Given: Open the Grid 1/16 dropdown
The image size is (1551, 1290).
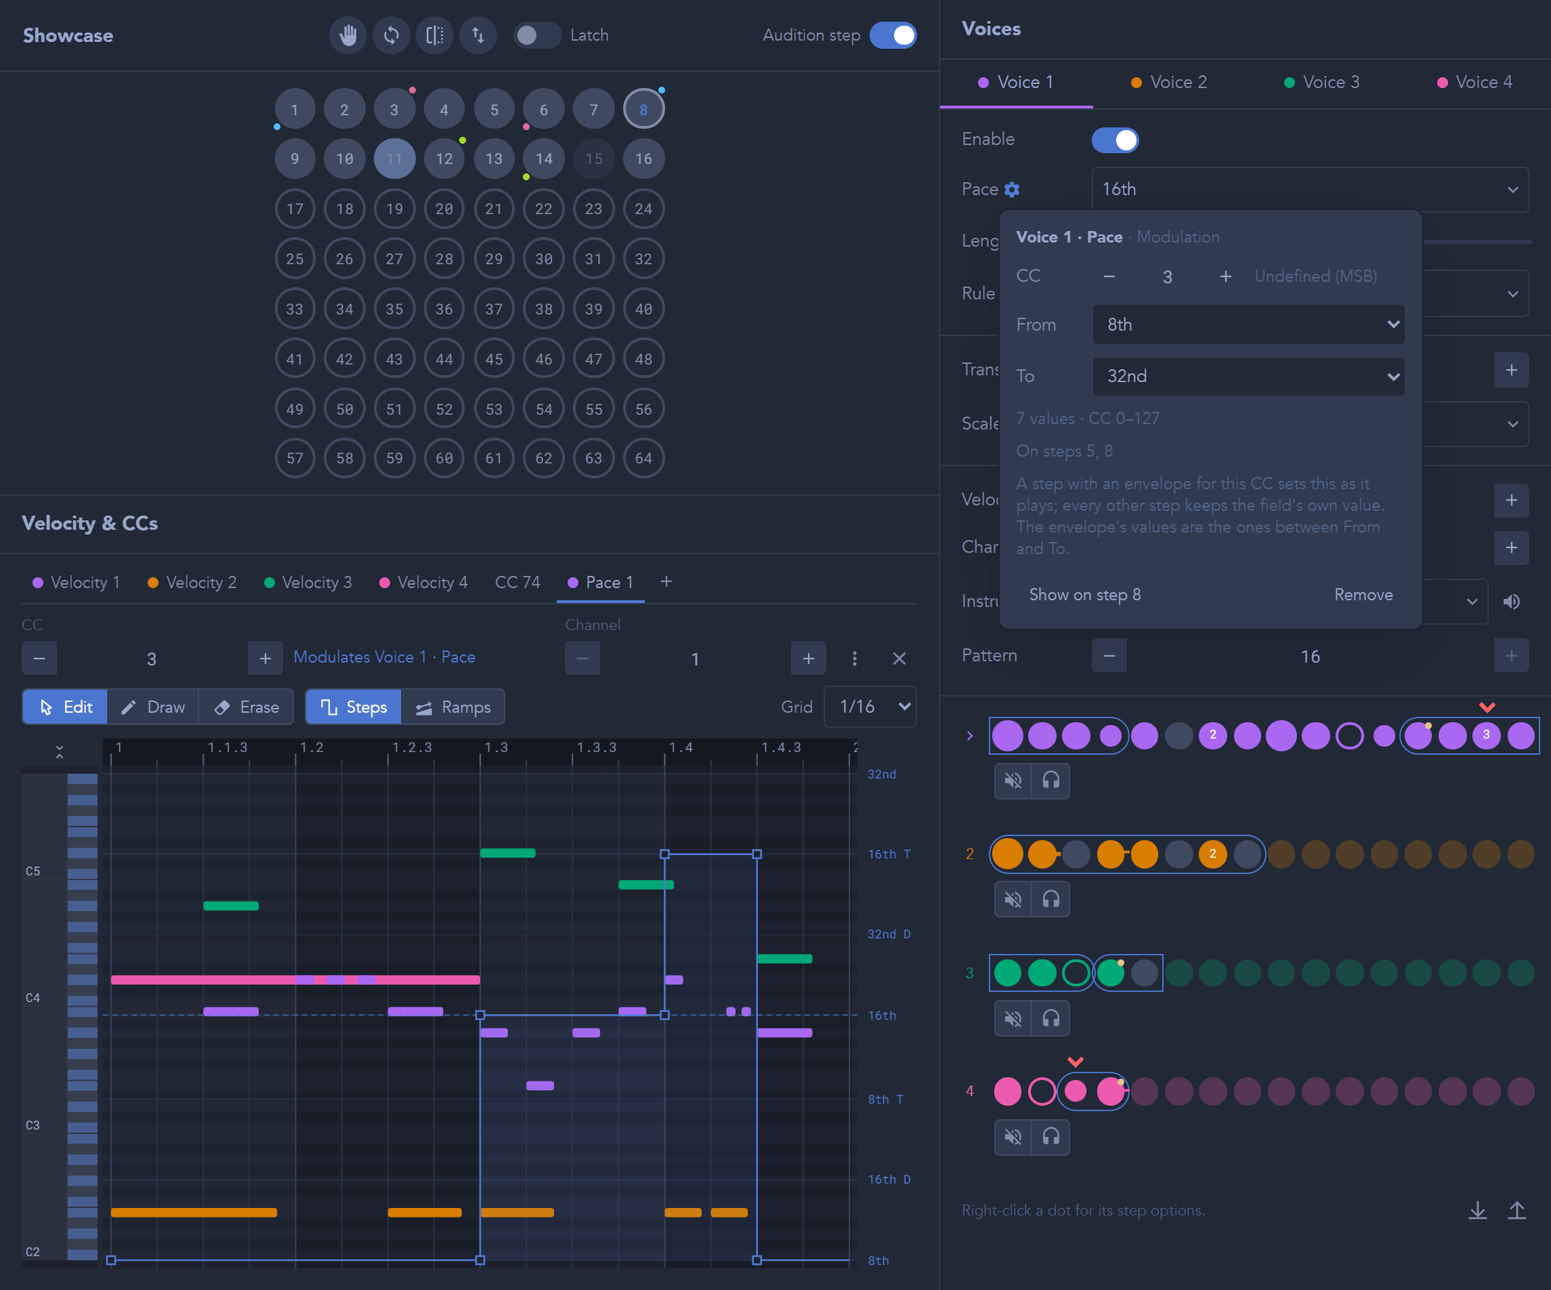Looking at the screenshot, I should [870, 707].
